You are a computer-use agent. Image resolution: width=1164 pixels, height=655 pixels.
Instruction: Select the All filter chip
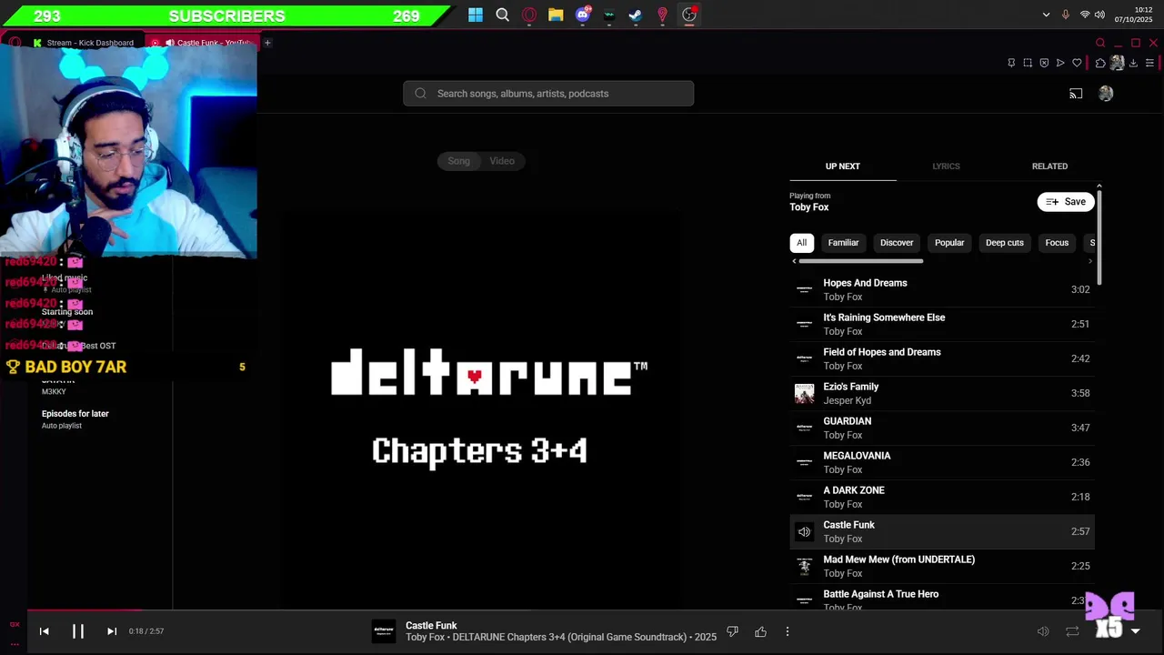point(801,243)
